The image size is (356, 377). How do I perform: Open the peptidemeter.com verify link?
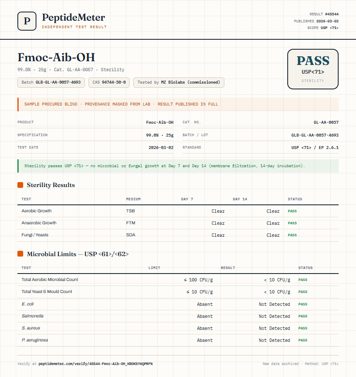(x=96, y=364)
